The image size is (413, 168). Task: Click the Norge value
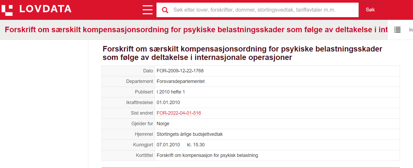pos(163,124)
